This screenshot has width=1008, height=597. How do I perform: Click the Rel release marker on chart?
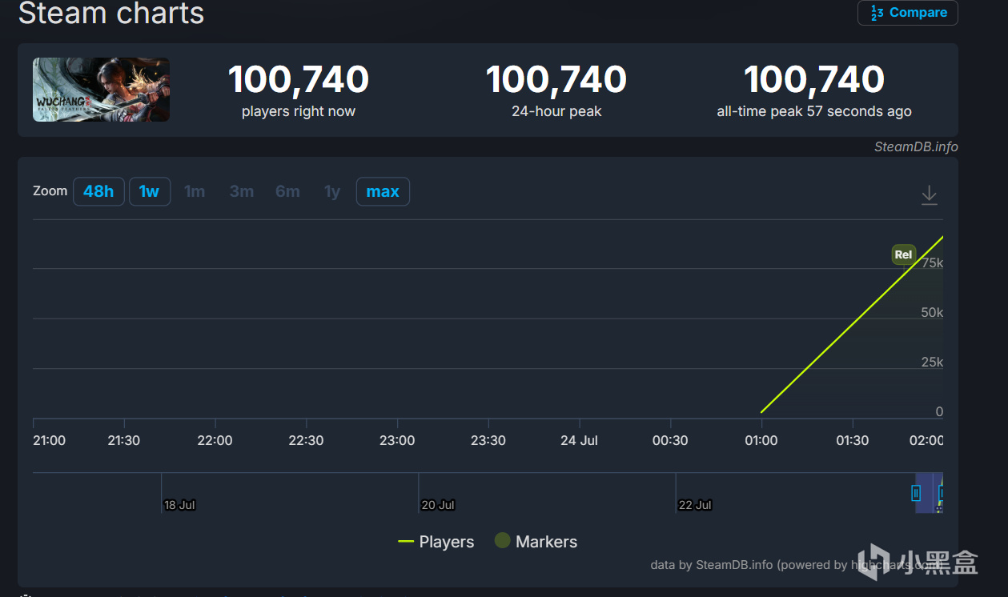click(903, 254)
